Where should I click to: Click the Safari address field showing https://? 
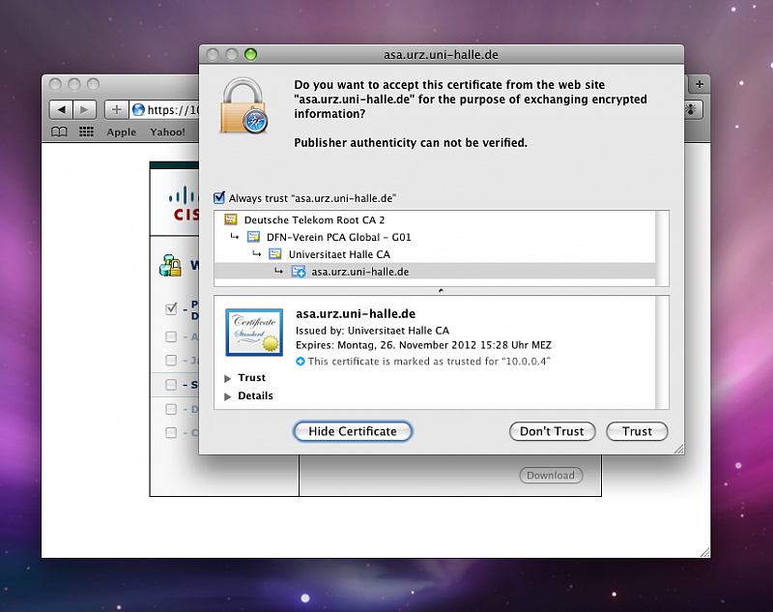click(164, 109)
